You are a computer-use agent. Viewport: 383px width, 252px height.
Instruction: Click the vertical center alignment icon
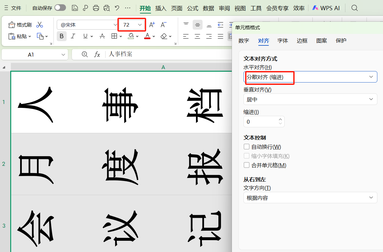click(197, 24)
